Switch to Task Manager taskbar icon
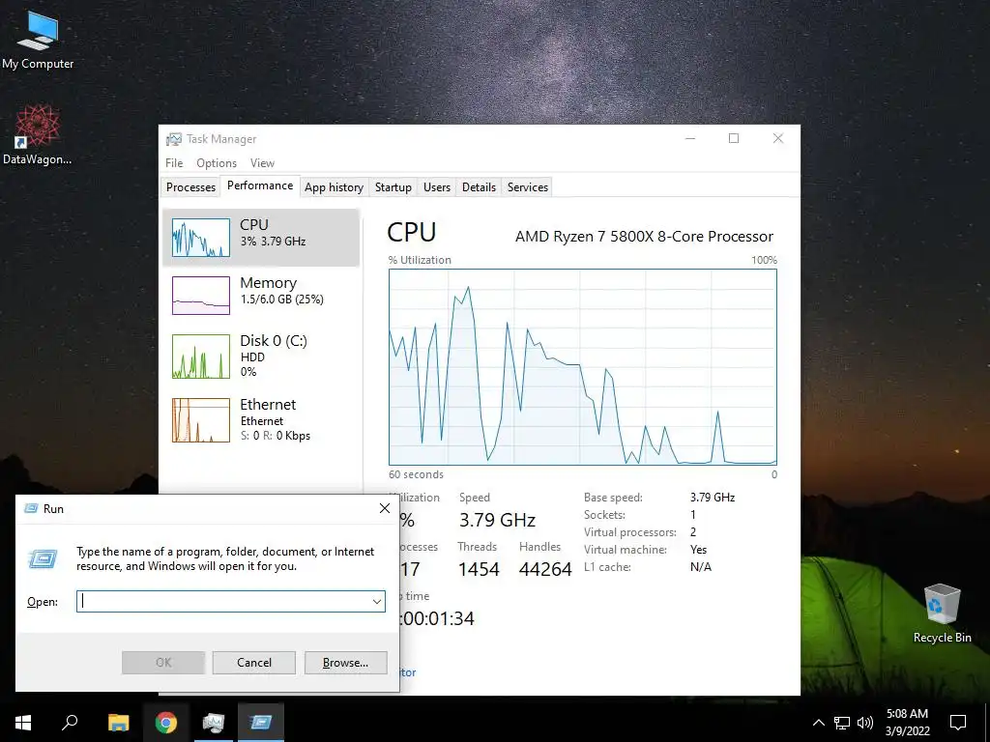990x742 pixels. pos(214,723)
